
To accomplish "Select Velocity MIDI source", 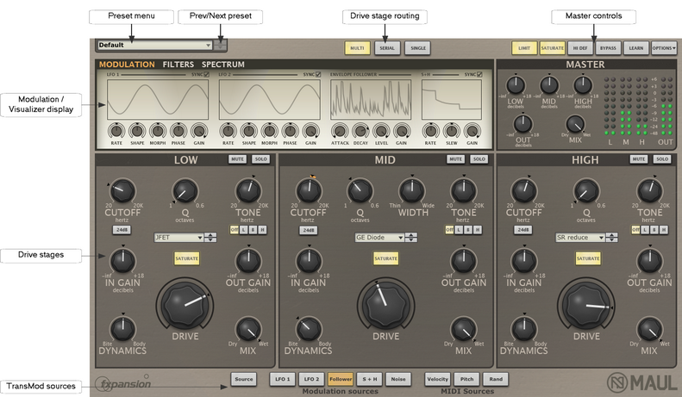I will (437, 379).
